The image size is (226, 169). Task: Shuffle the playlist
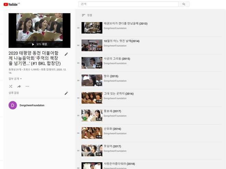click(11, 86)
